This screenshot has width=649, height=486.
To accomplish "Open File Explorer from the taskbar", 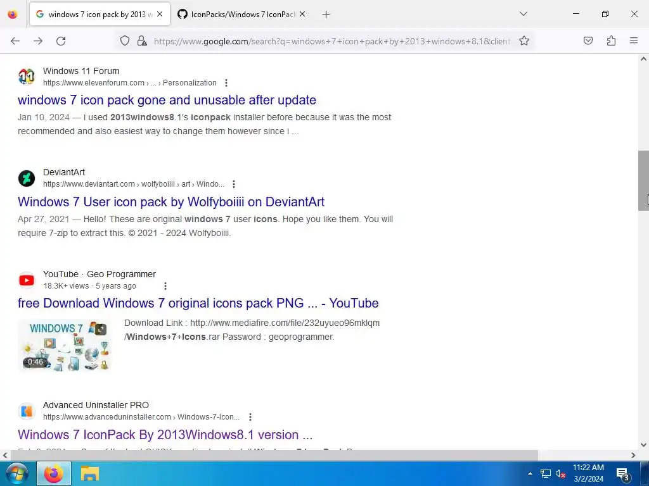I will (89, 473).
